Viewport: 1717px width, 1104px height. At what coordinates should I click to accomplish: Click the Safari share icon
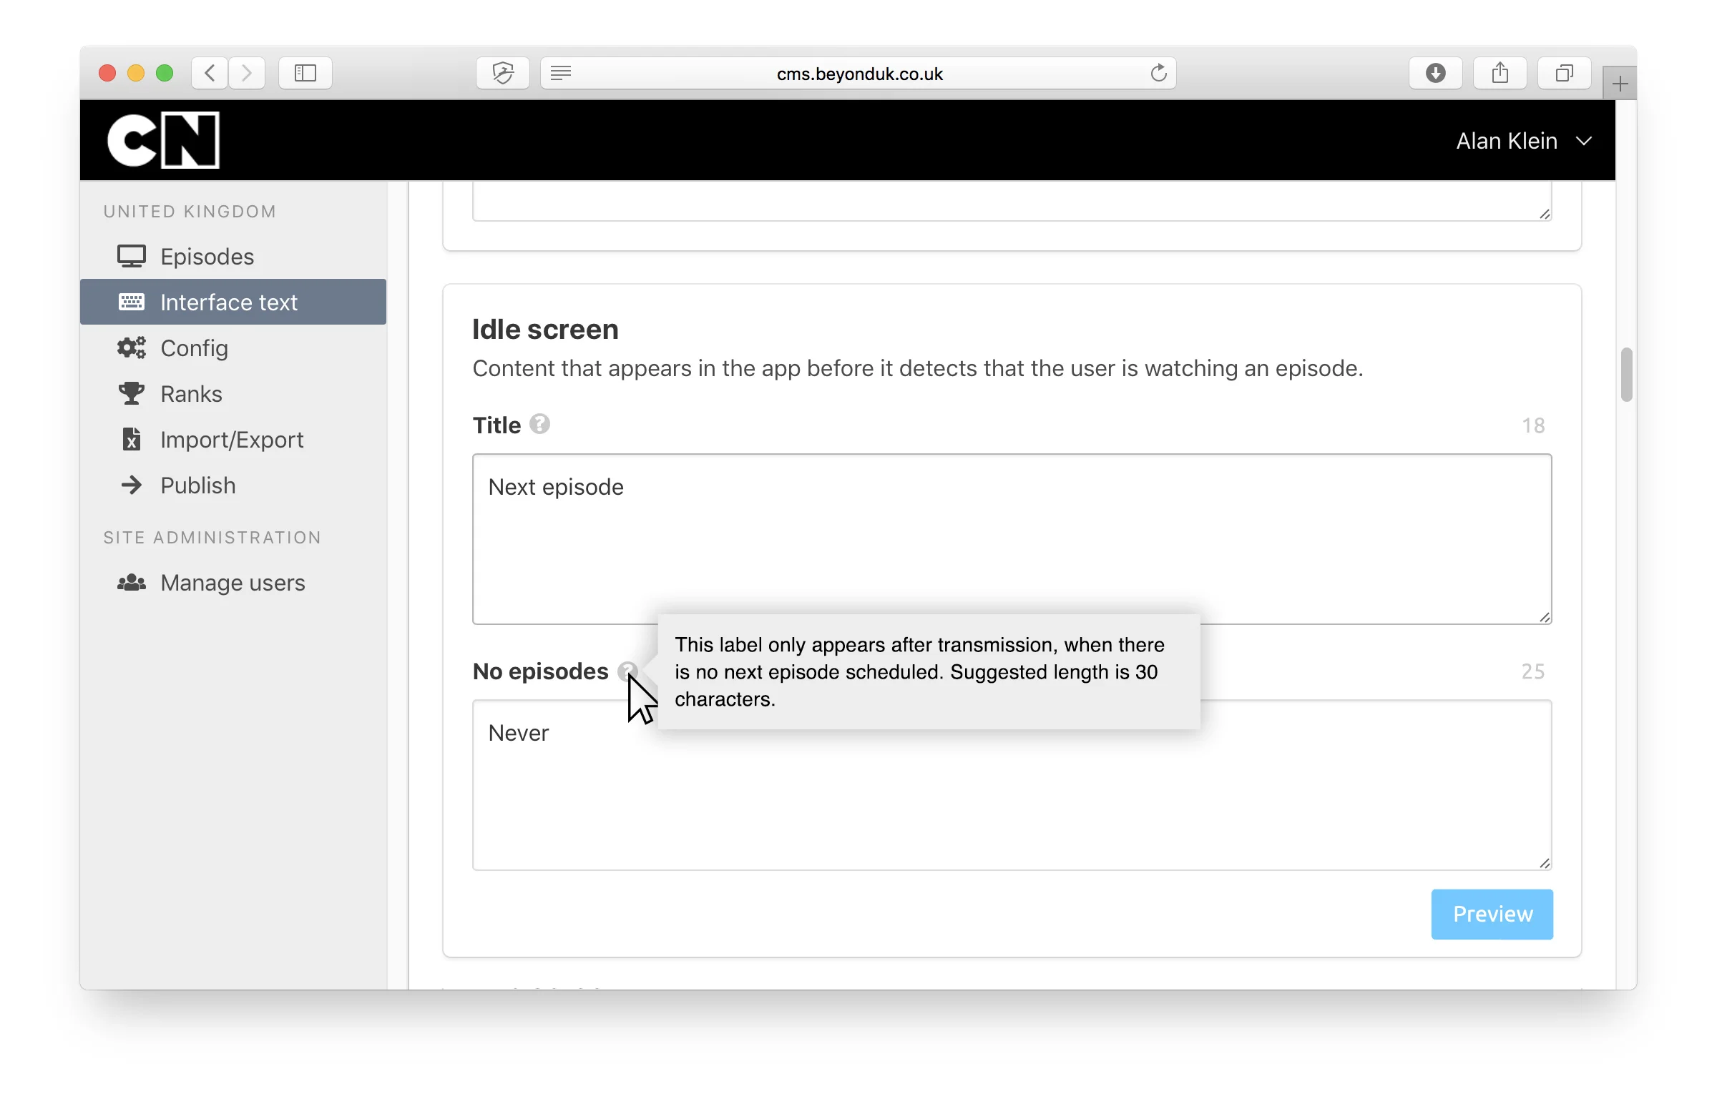click(1500, 73)
